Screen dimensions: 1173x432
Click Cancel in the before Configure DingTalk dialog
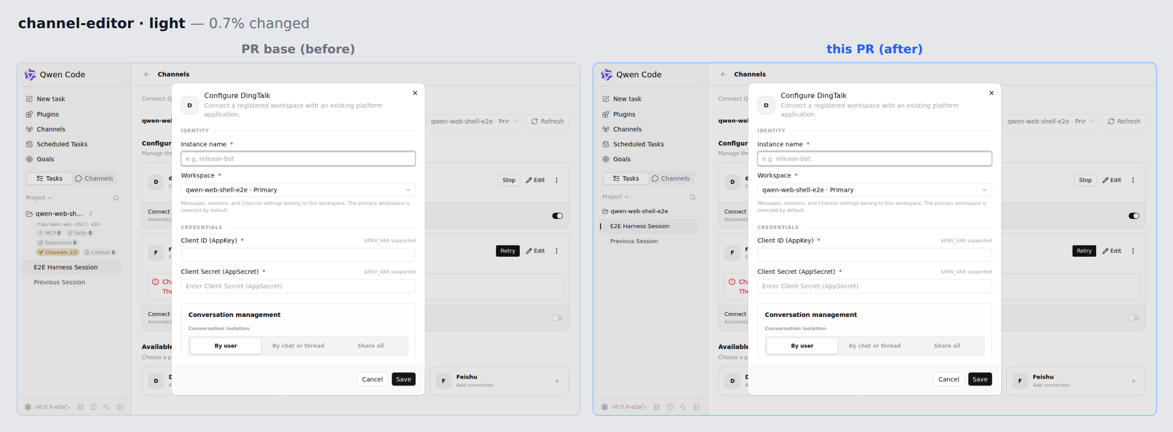[x=372, y=379]
